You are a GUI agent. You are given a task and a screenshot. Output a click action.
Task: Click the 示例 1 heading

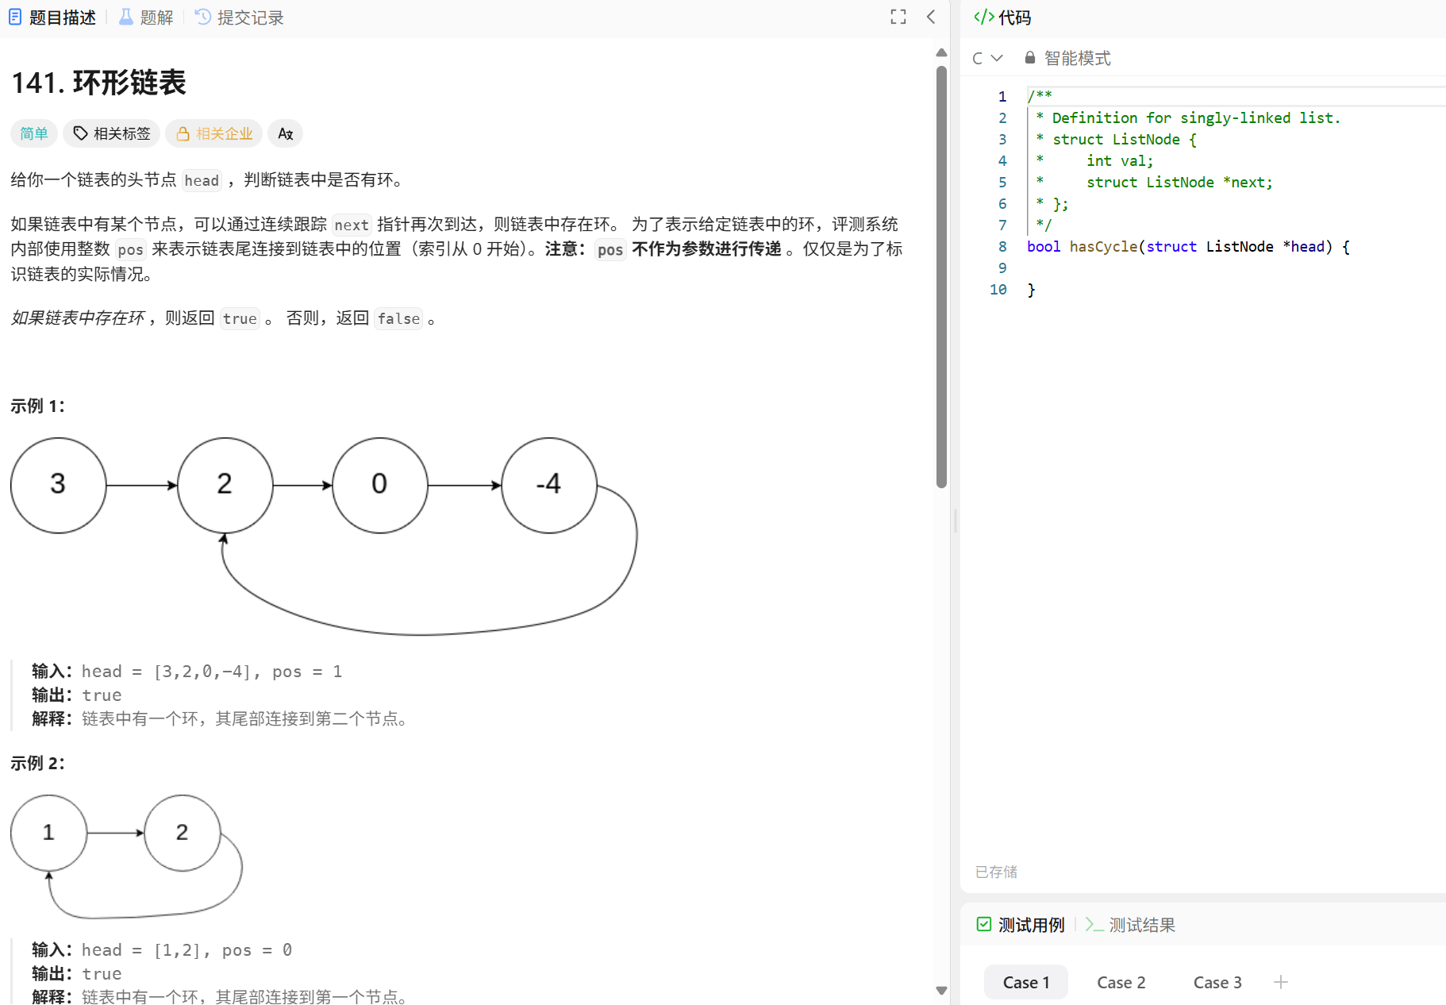pos(37,406)
